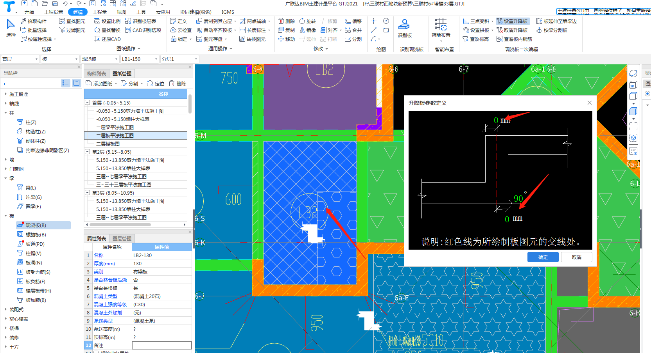The height and width of the screenshot is (353, 651).
Task: Click the 定位 locate drawing button
Action: (x=156, y=83)
